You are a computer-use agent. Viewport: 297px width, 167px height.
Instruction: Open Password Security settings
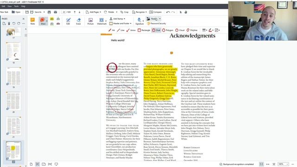(x=156, y=24)
